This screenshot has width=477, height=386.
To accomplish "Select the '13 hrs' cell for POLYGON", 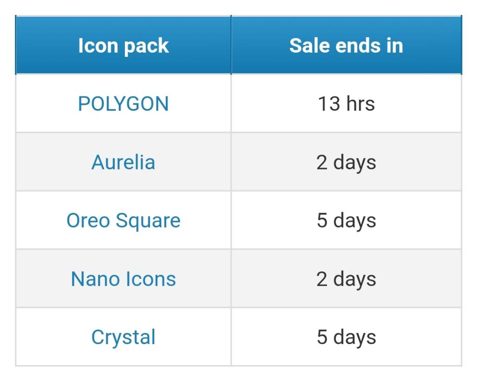I will pos(347,103).
